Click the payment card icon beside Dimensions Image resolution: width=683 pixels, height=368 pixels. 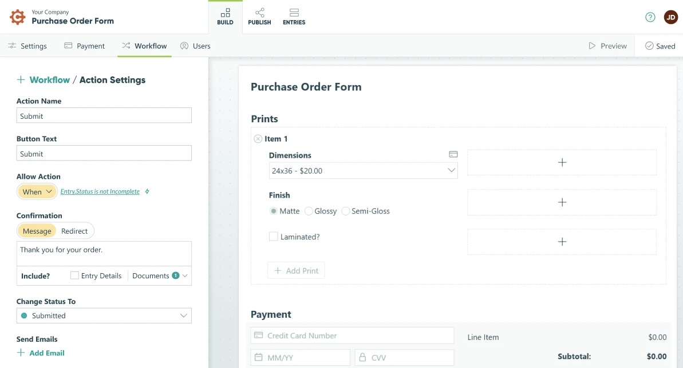click(453, 154)
